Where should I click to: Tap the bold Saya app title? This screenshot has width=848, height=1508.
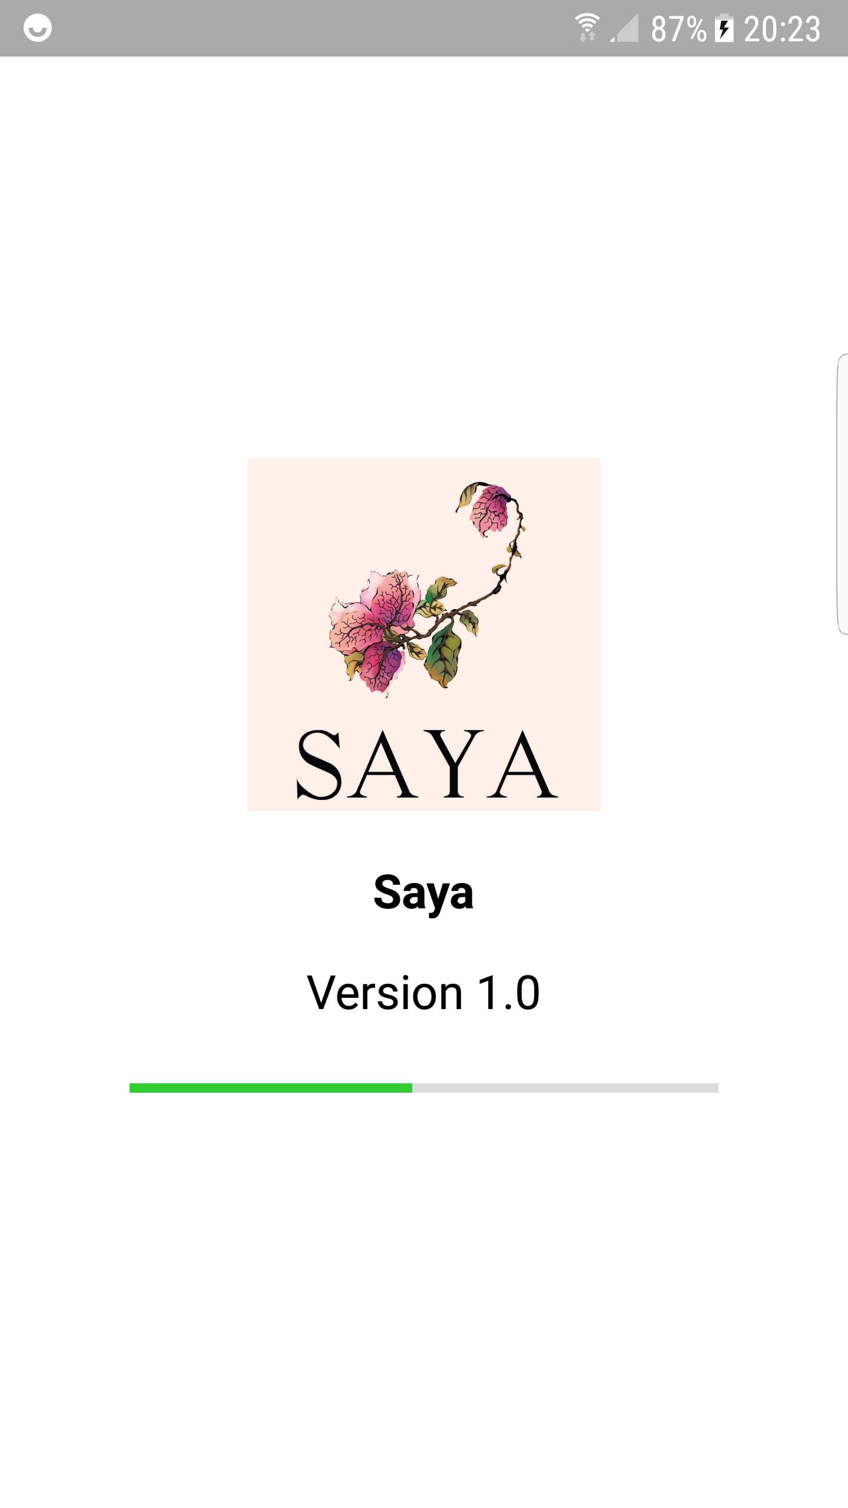pos(423,892)
